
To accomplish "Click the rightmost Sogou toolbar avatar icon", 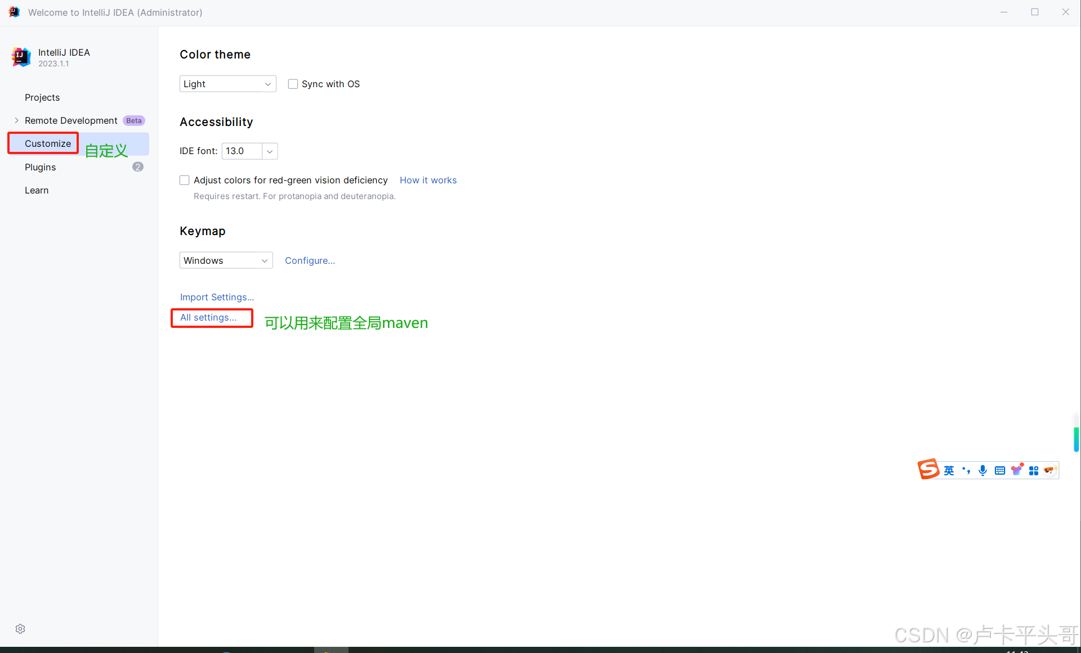I will (1050, 470).
